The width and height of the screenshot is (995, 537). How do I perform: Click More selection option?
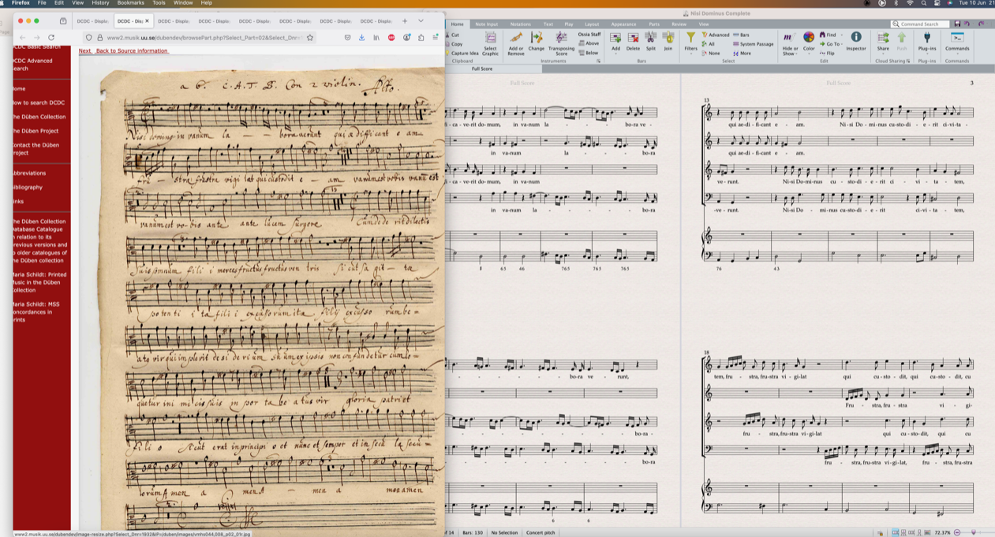click(743, 54)
